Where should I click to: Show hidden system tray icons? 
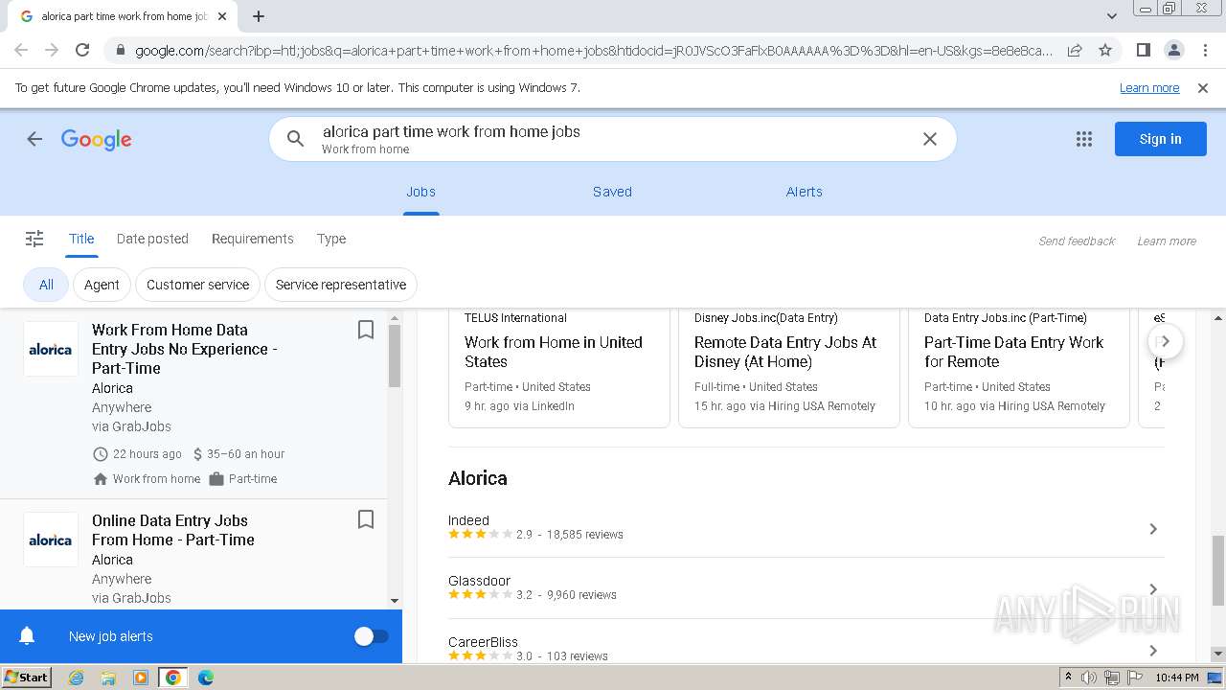pos(1068,678)
